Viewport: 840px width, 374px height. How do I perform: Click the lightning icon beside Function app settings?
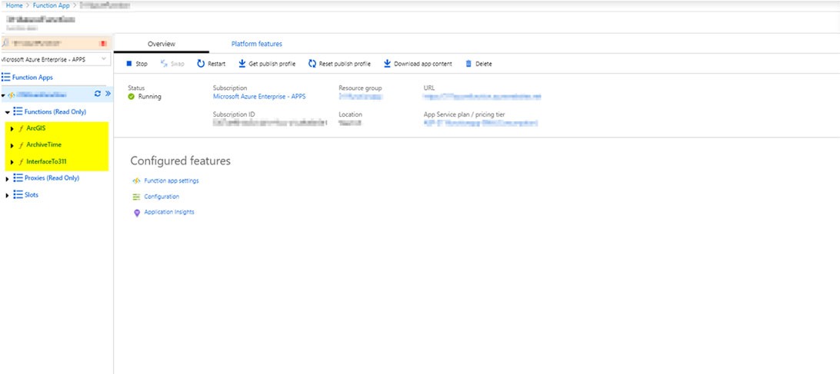pyautogui.click(x=136, y=180)
